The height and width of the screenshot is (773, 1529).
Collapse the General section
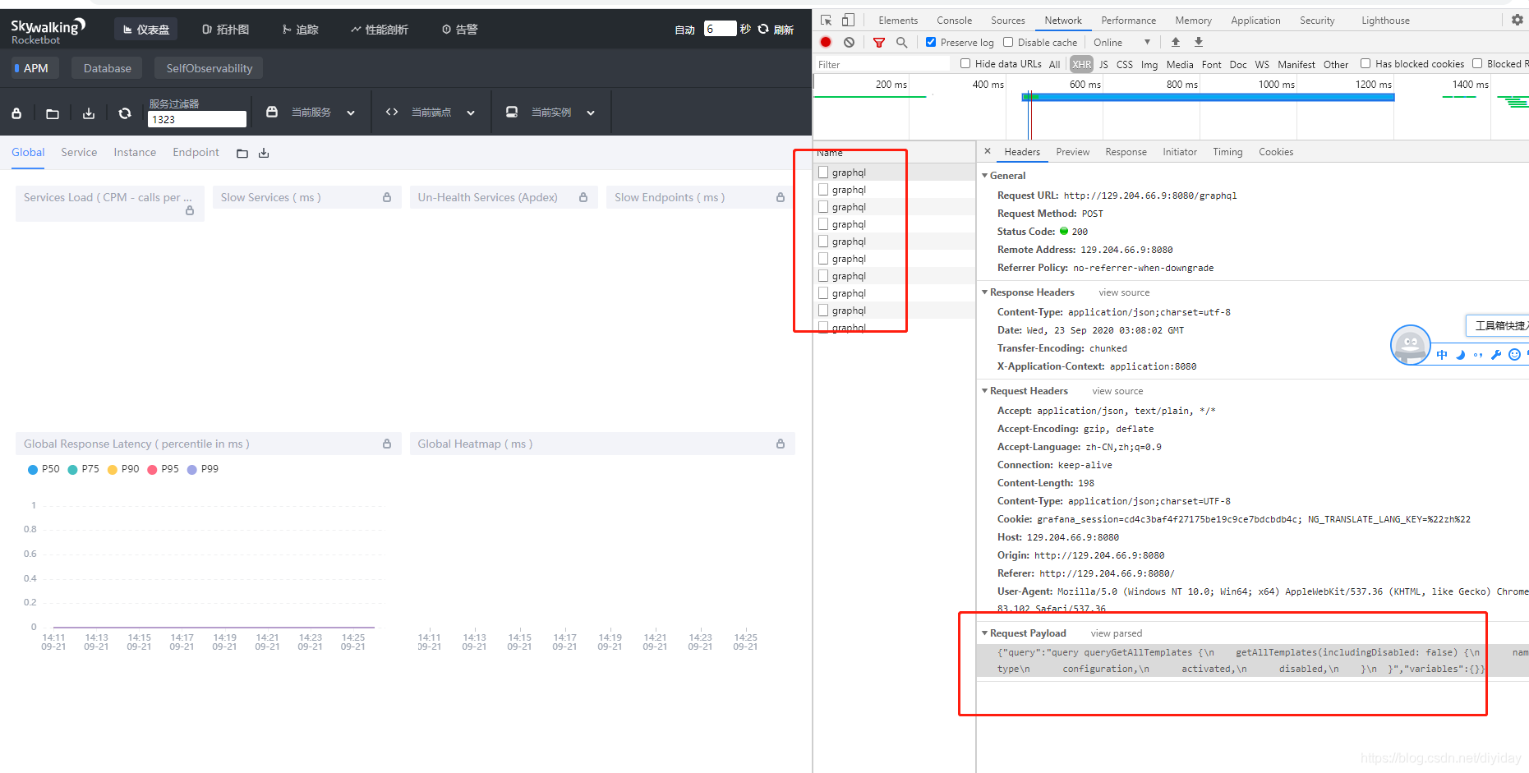click(x=984, y=175)
